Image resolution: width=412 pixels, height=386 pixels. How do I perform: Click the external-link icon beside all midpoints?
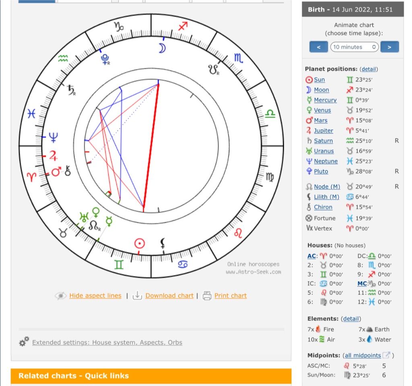click(386, 355)
